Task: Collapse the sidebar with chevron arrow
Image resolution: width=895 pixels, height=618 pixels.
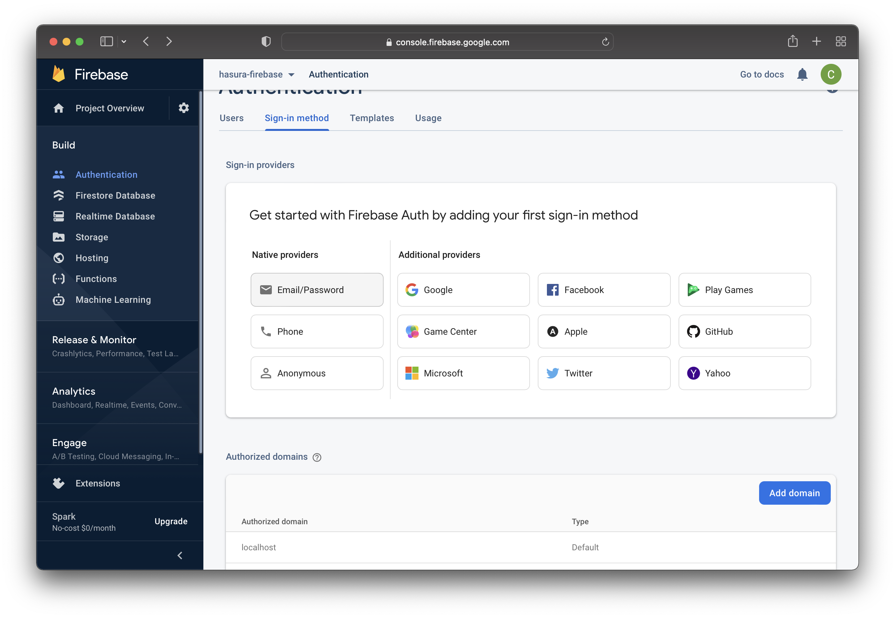Action: (x=180, y=556)
